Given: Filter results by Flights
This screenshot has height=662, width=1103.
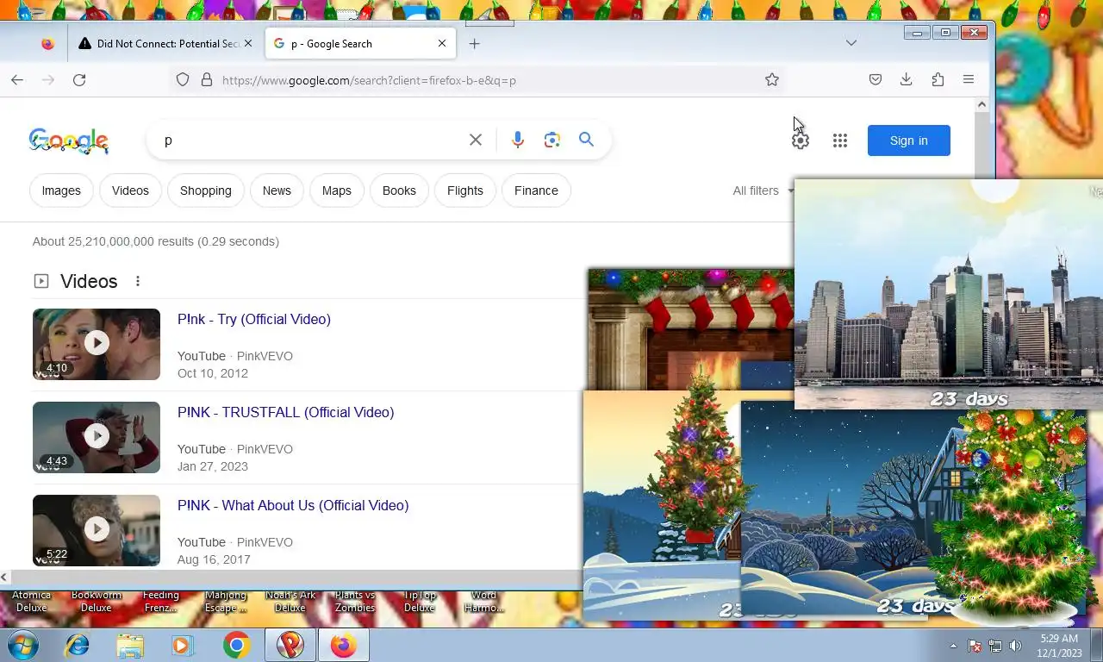Looking at the screenshot, I should [x=465, y=190].
